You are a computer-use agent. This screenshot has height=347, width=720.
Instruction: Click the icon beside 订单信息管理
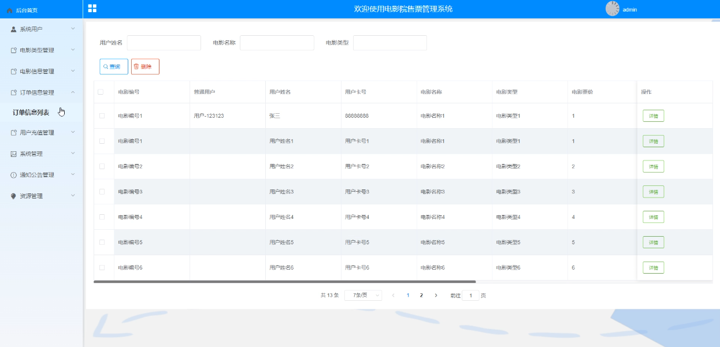14,92
